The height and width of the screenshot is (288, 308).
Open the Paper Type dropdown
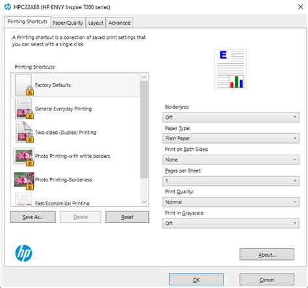[231, 138]
